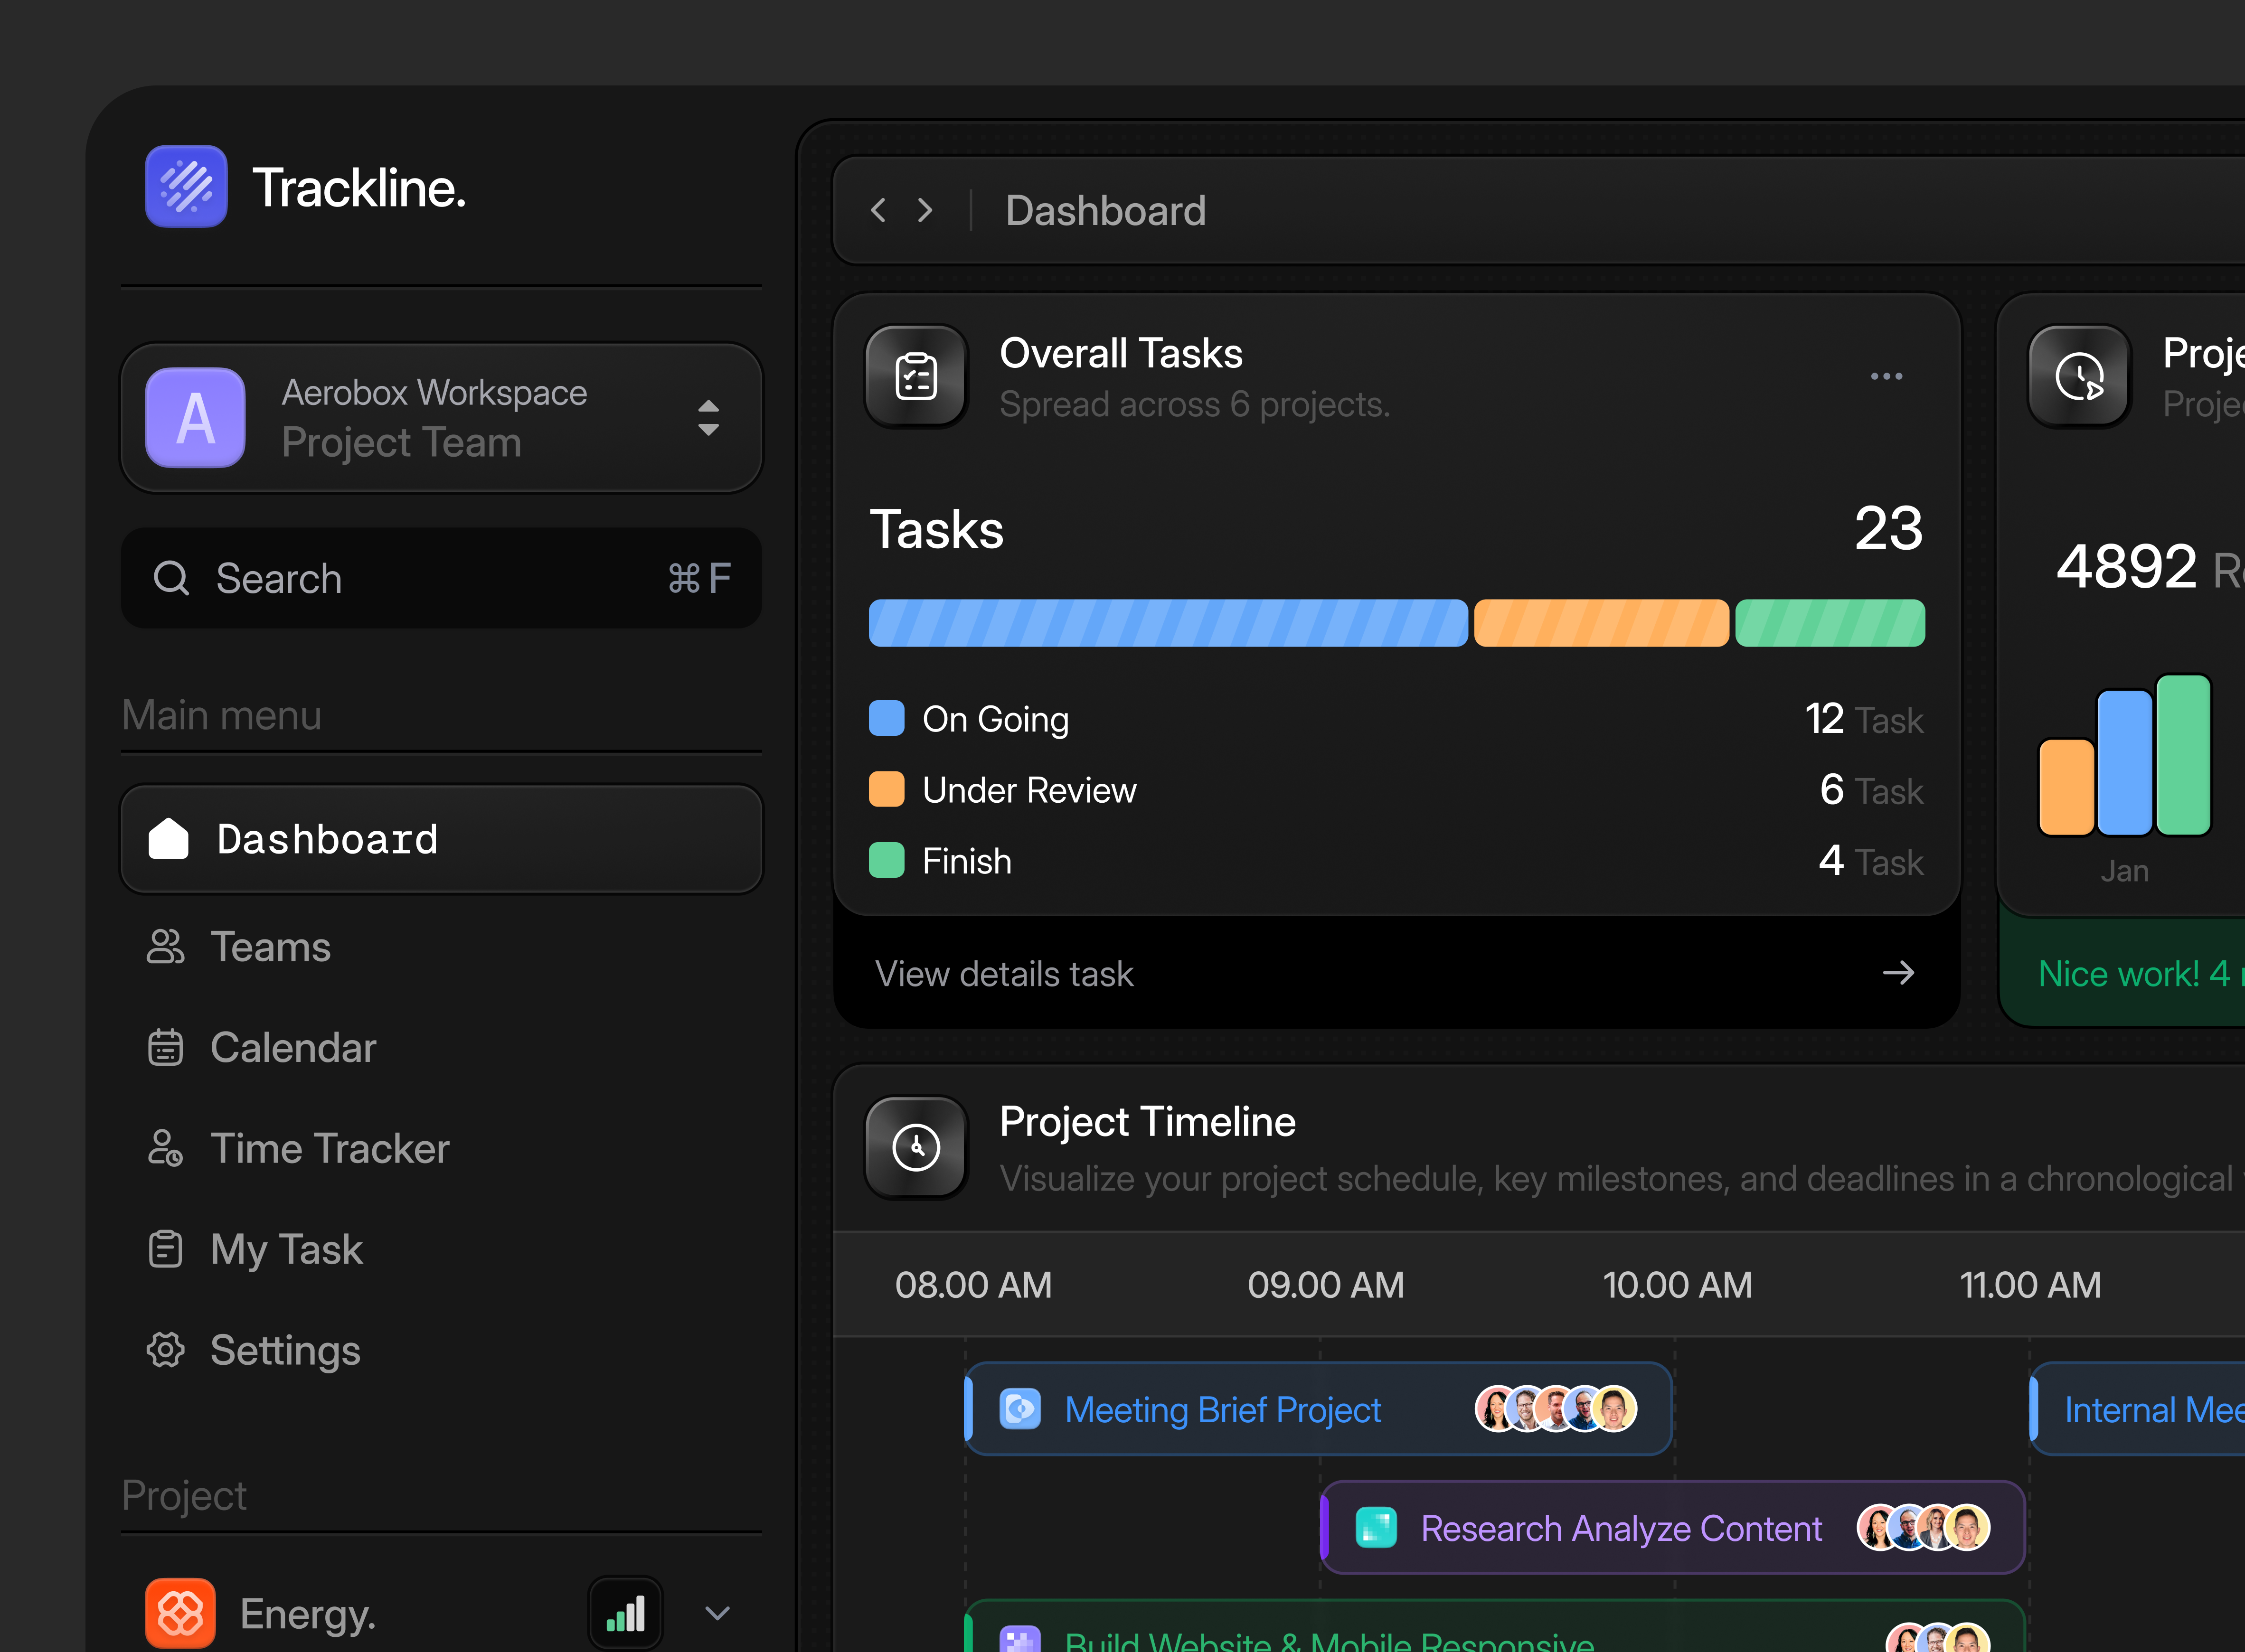2245x1652 pixels.
Task: Click the View details task link
Action: tap(1004, 973)
